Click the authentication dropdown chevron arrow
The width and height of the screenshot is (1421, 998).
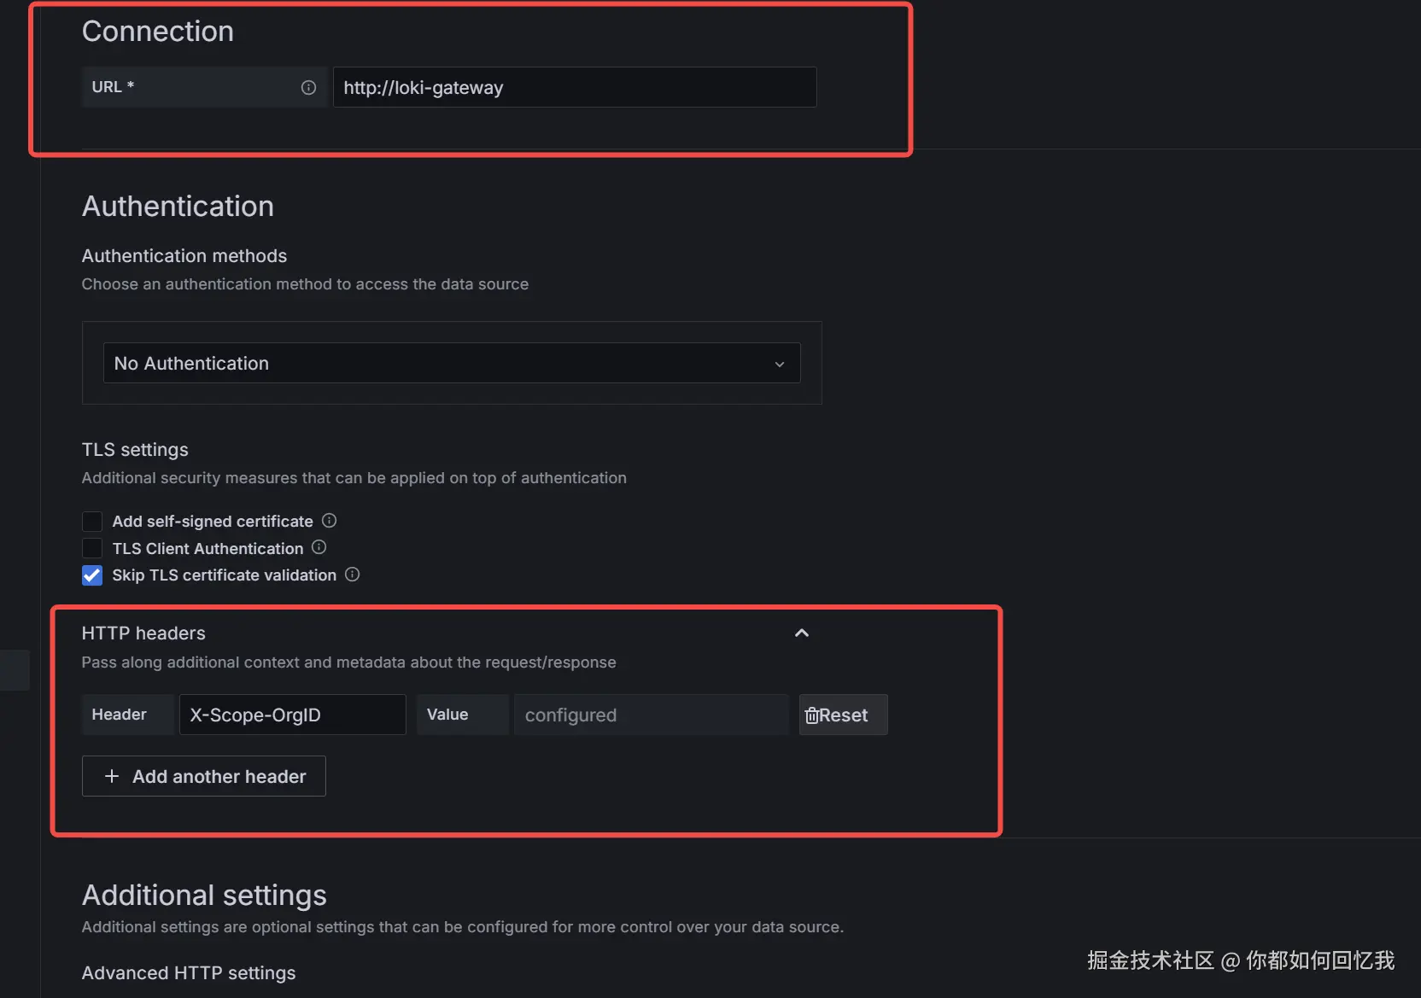[x=779, y=365]
